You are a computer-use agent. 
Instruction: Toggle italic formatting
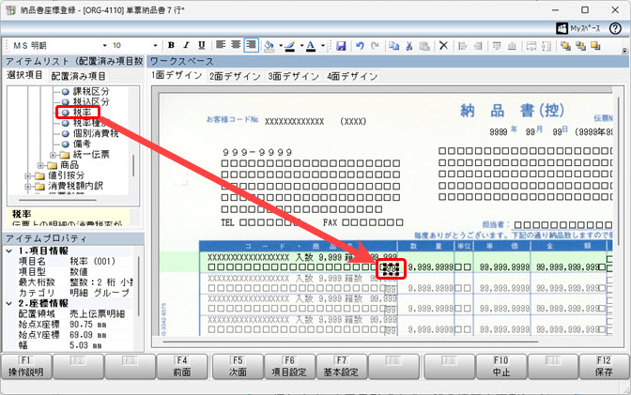coord(186,45)
